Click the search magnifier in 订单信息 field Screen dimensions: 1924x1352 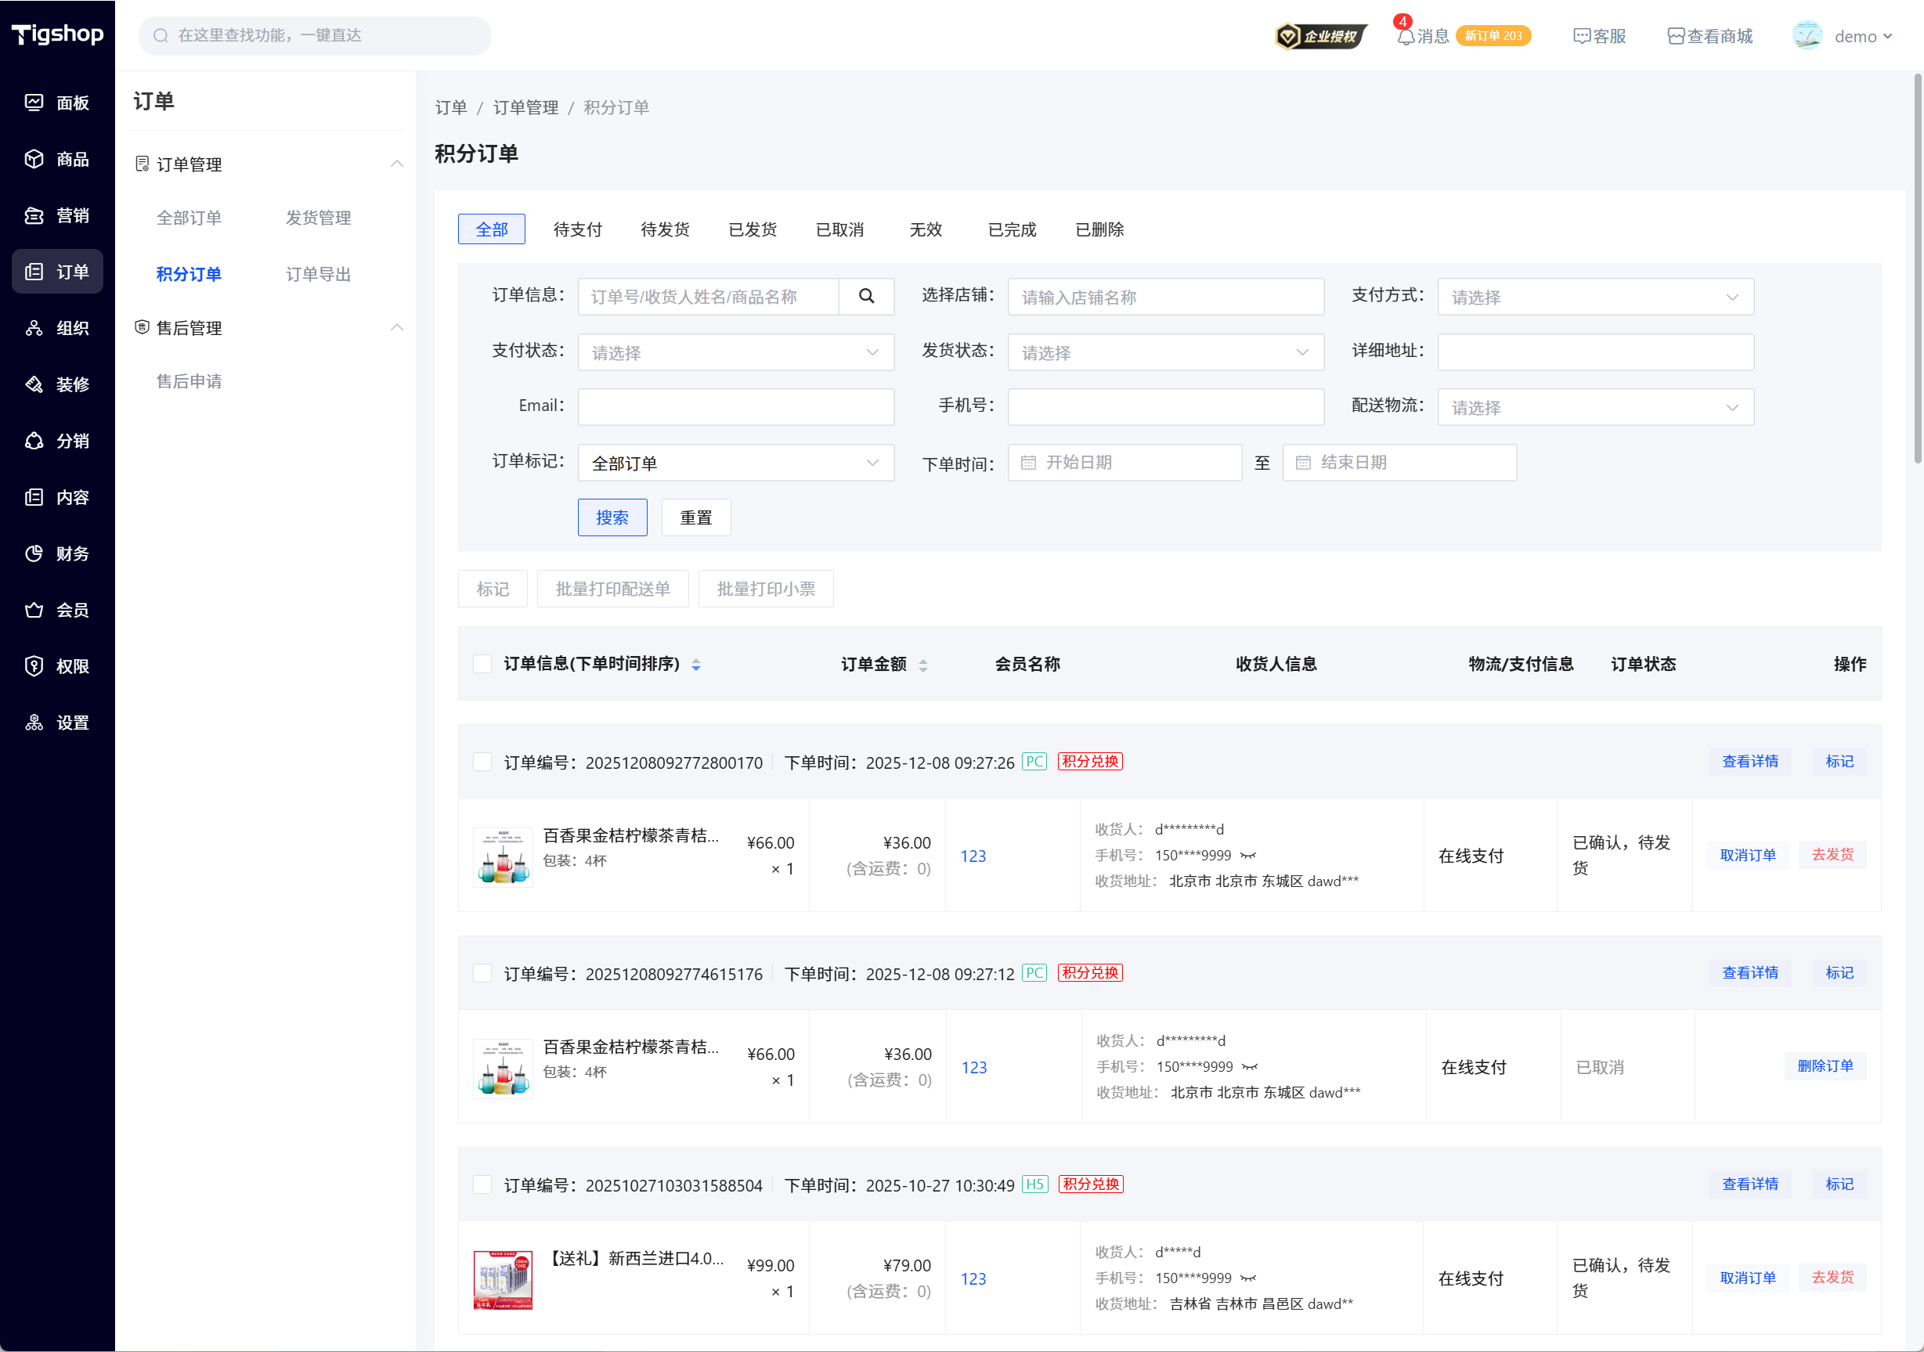tap(865, 297)
